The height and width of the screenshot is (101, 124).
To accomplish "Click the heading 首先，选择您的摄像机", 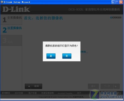I will coord(43,18).
